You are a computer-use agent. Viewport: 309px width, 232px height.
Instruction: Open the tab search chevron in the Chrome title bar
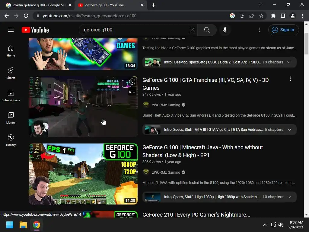260,4
